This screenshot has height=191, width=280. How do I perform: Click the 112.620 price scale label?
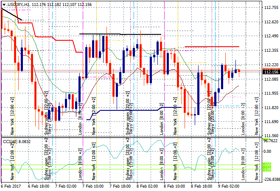[271, 22]
